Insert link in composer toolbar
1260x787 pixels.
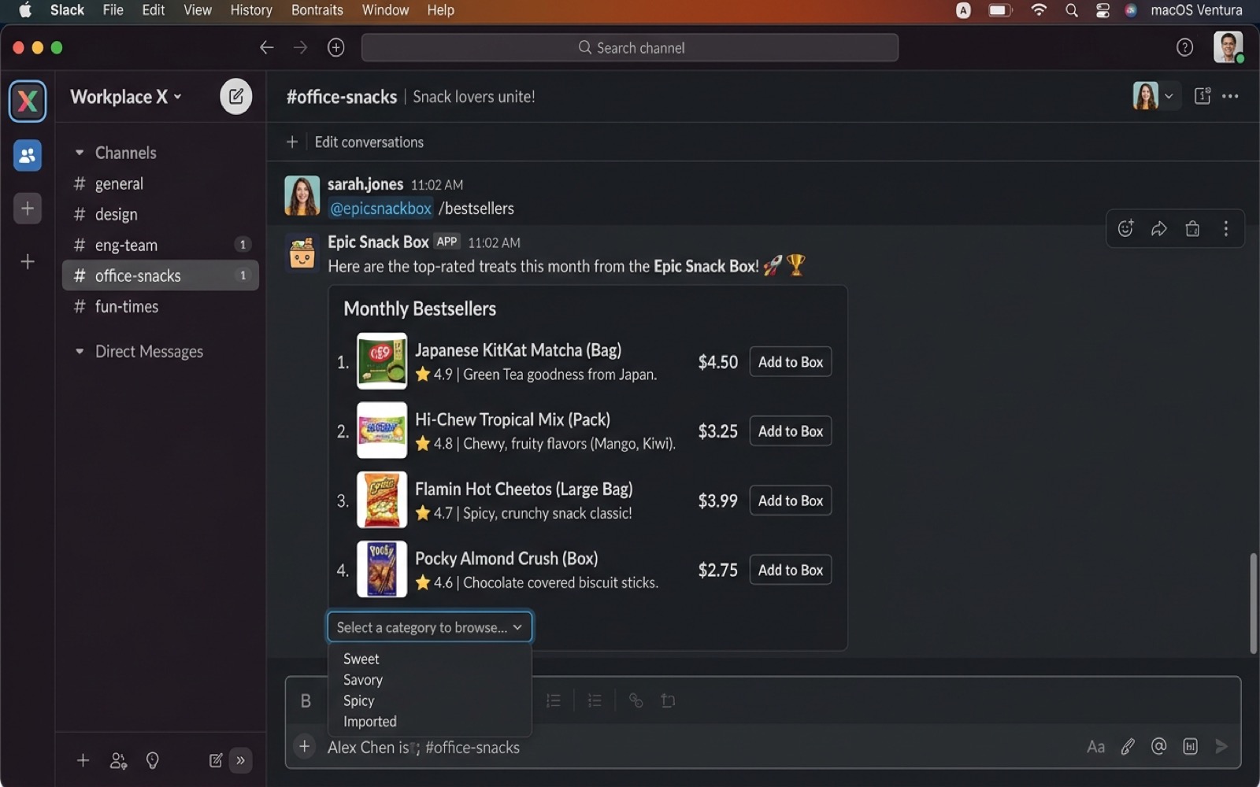(636, 700)
